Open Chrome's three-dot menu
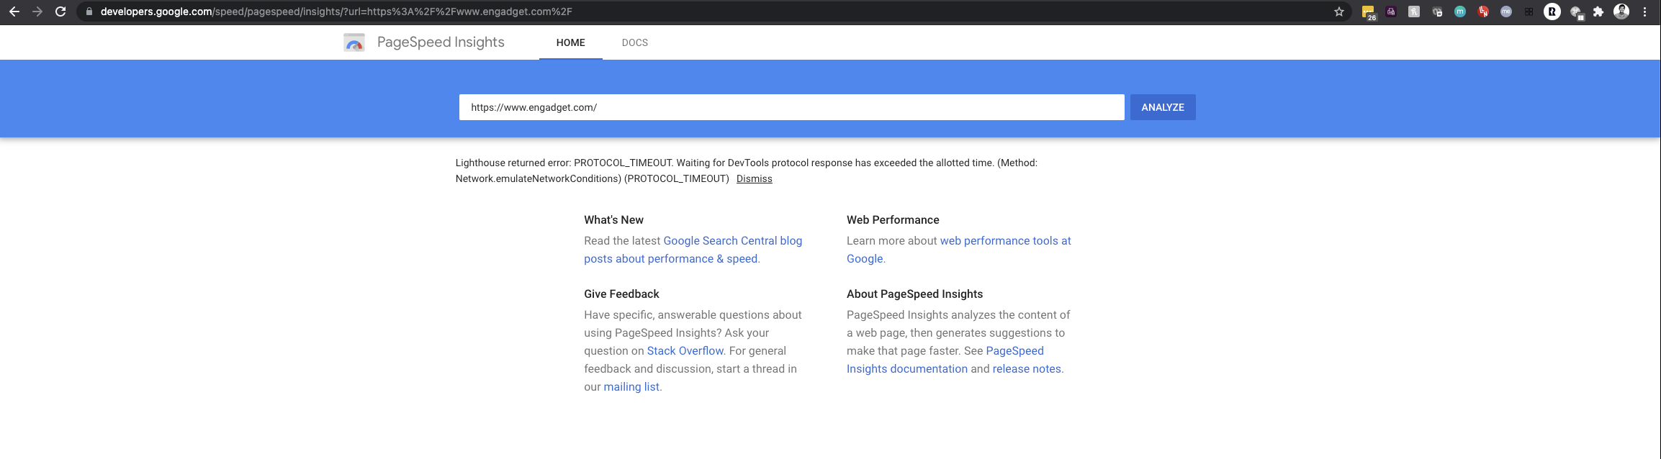The image size is (1661, 459). point(1645,12)
